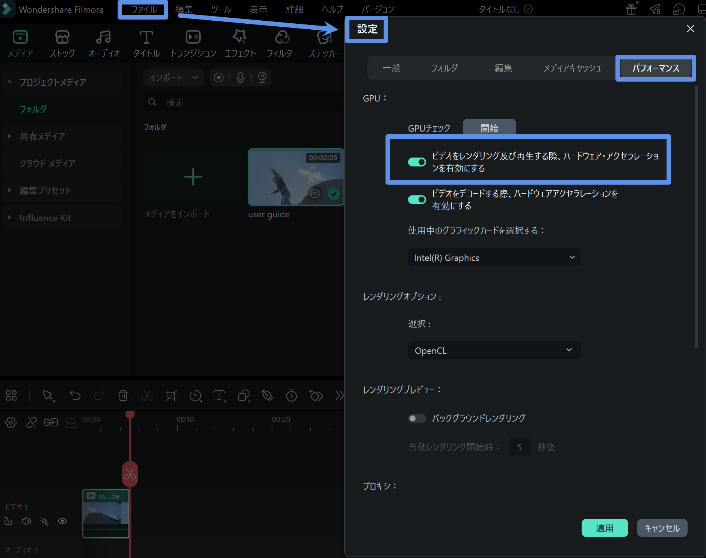706x558 pixels.
Task: Click the text tool in timeline toolbar
Action: [x=219, y=396]
